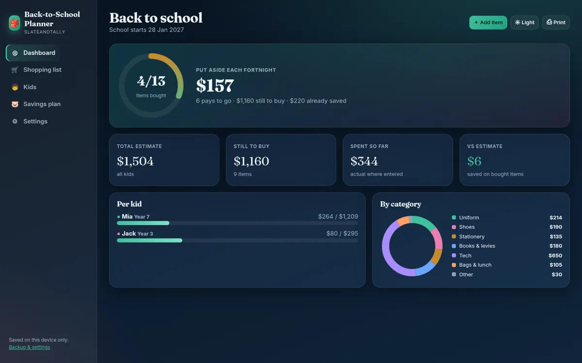This screenshot has height=363, width=582.
Task: Click the 'Books & levies' category label
Action: pos(477,246)
